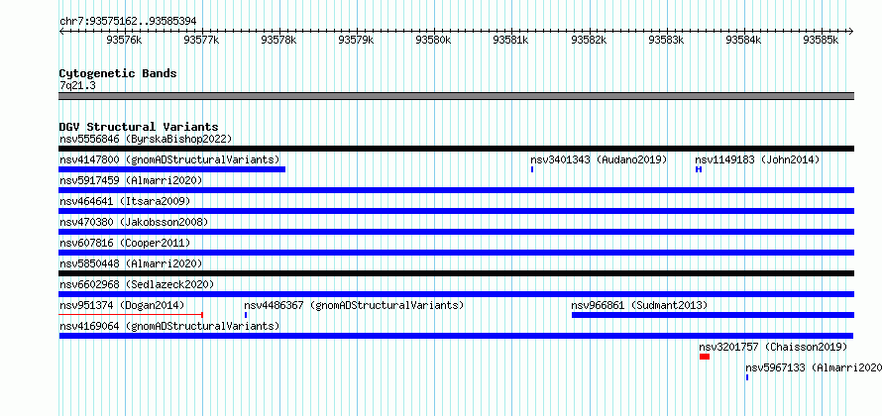Click the small nsv4486367 variant marker
The image size is (882, 416).
(x=246, y=315)
